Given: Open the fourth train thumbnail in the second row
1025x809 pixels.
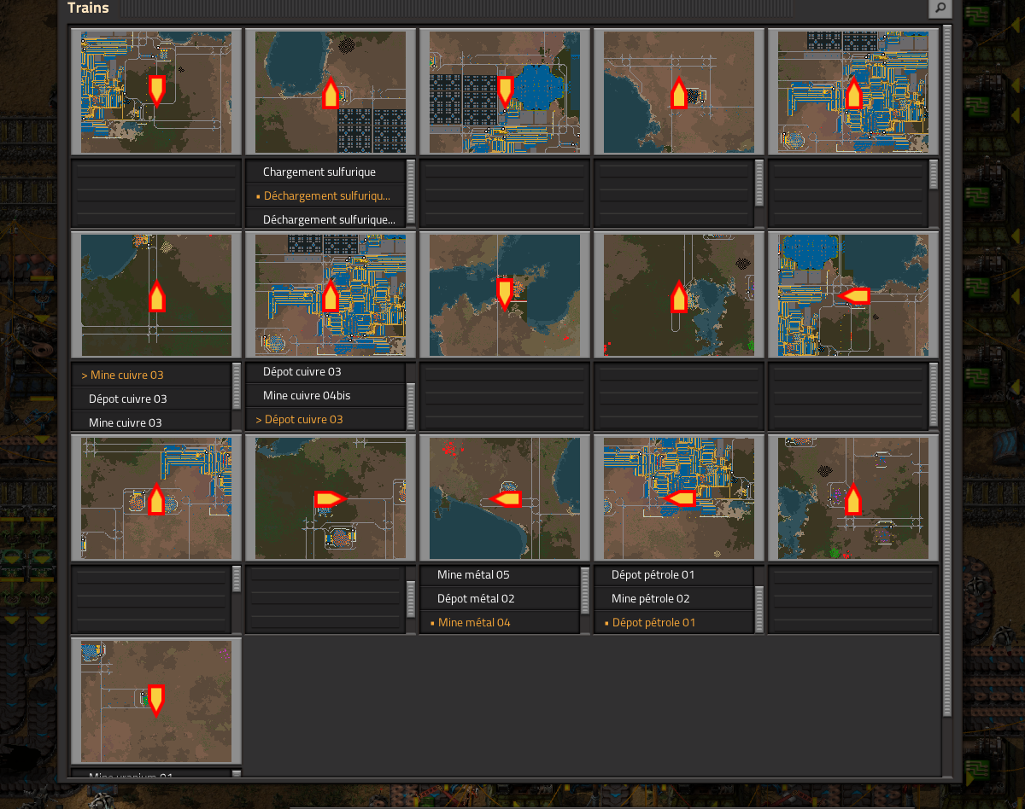Looking at the screenshot, I should [679, 295].
